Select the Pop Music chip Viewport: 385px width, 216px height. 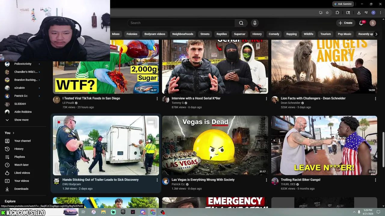point(344,34)
